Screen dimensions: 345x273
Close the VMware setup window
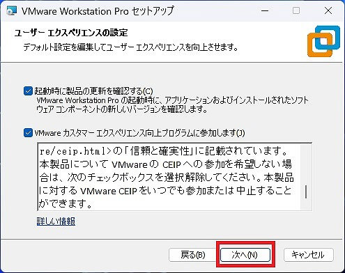click(328, 10)
